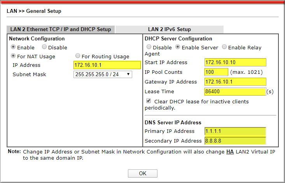Choose the For Routing Usage option
Image resolution: width=285 pixels, height=183 pixels.
78,56
